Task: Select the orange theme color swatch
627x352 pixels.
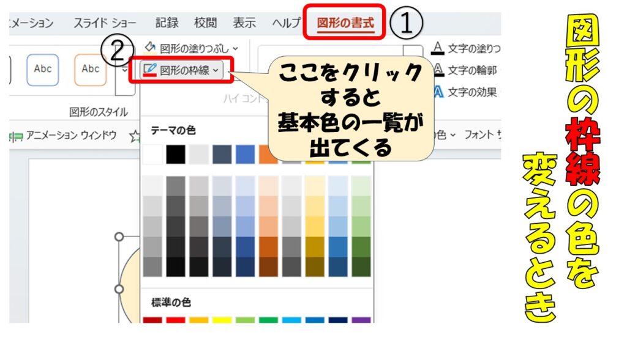Action: point(268,155)
